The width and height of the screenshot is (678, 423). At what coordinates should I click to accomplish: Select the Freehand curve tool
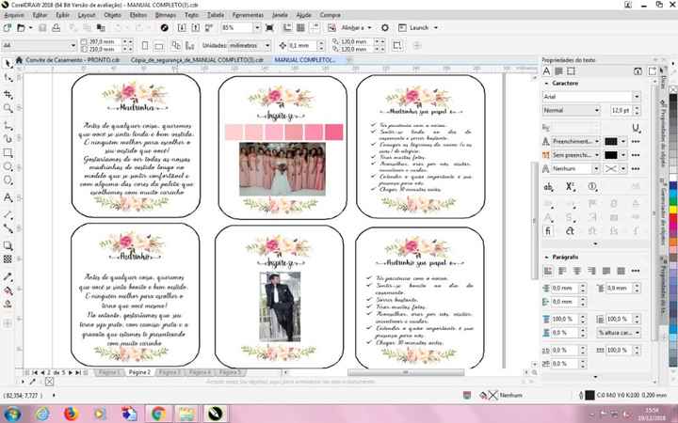(8, 126)
